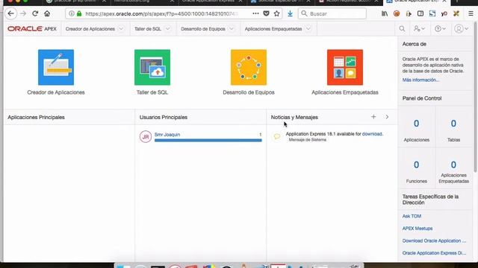This screenshot has width=478, height=268.
Task: Click the browser home icon
Action: click(47, 13)
